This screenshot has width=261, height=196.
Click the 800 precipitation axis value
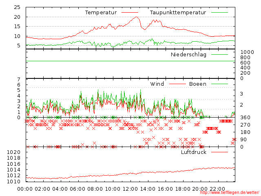245,58
